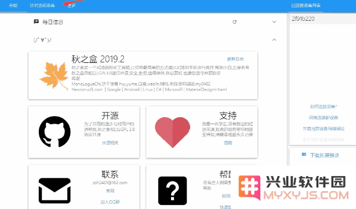
Task: Click the maple leaf AutumnBox logo
Action: (x=54, y=76)
